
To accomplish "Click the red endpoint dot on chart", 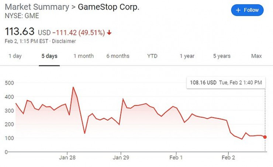I will (x=265, y=137).
